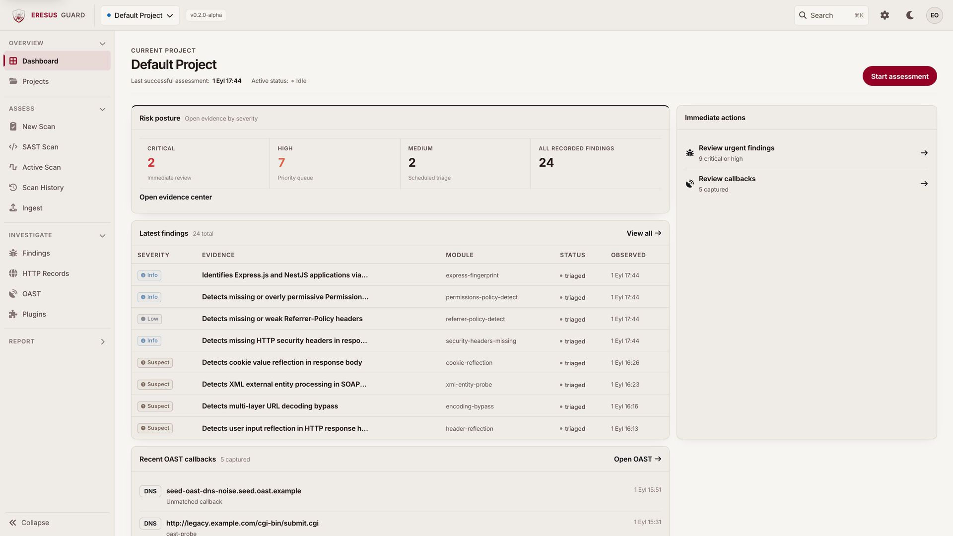Click the search magnifier icon
The height and width of the screenshot is (536, 953).
point(803,15)
